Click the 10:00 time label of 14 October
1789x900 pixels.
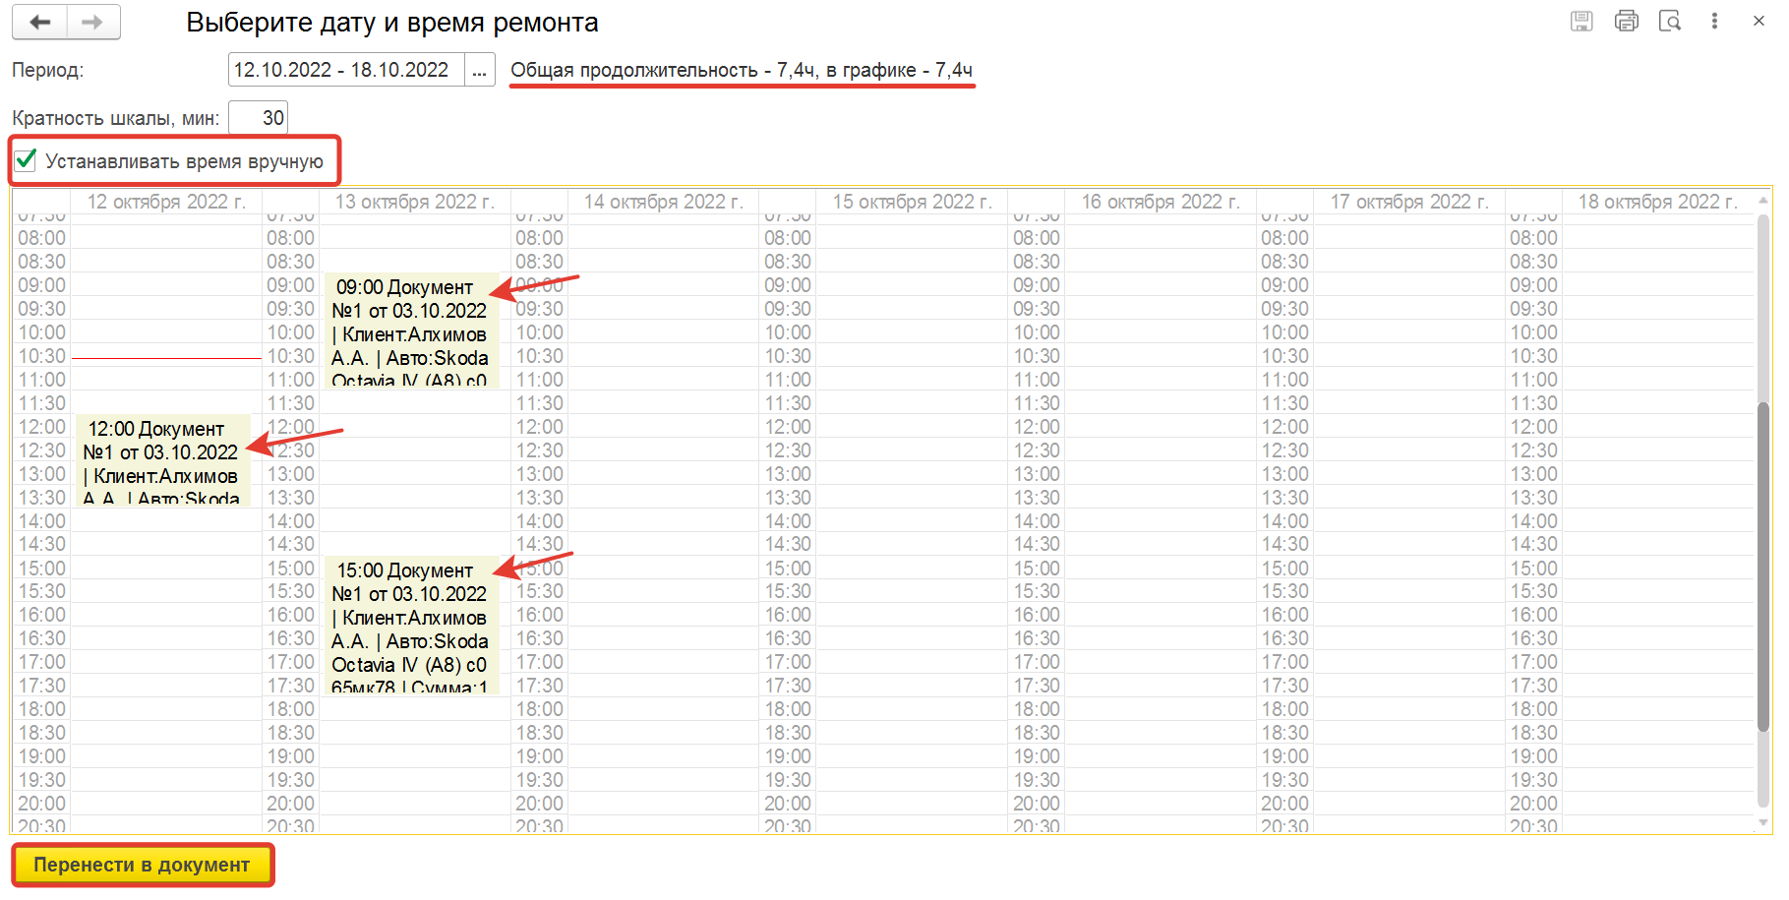pyautogui.click(x=540, y=332)
